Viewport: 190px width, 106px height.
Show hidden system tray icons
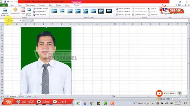(153, 103)
